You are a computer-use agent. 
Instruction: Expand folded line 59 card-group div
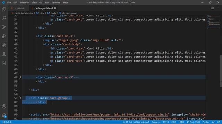[x=20, y=98]
